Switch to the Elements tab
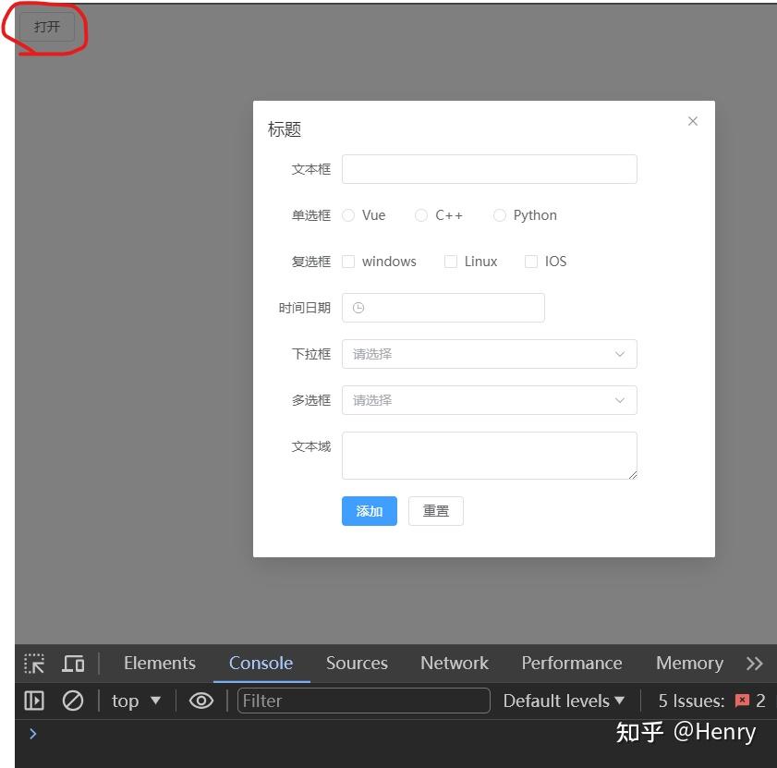Viewport: 777px width, 768px height. coord(159,663)
